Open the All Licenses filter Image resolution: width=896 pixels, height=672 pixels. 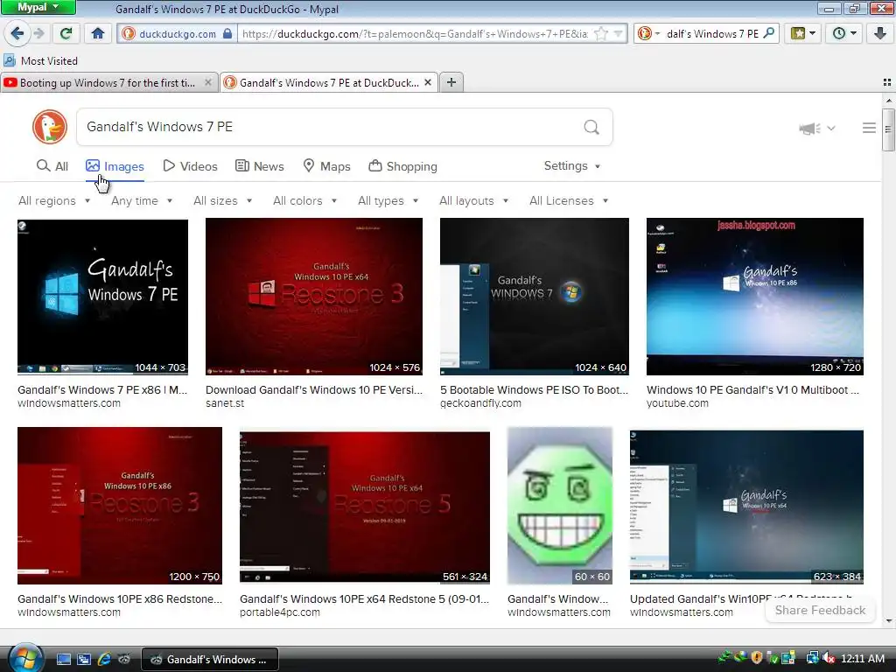pyautogui.click(x=569, y=200)
